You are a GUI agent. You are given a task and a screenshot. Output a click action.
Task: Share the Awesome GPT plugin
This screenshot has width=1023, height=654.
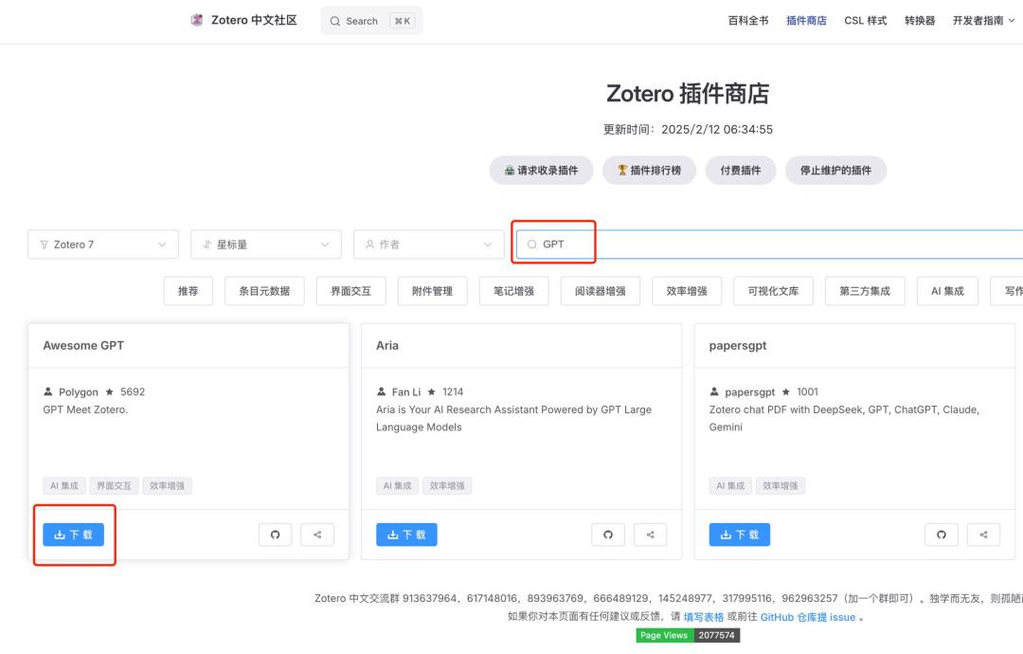pyautogui.click(x=317, y=535)
